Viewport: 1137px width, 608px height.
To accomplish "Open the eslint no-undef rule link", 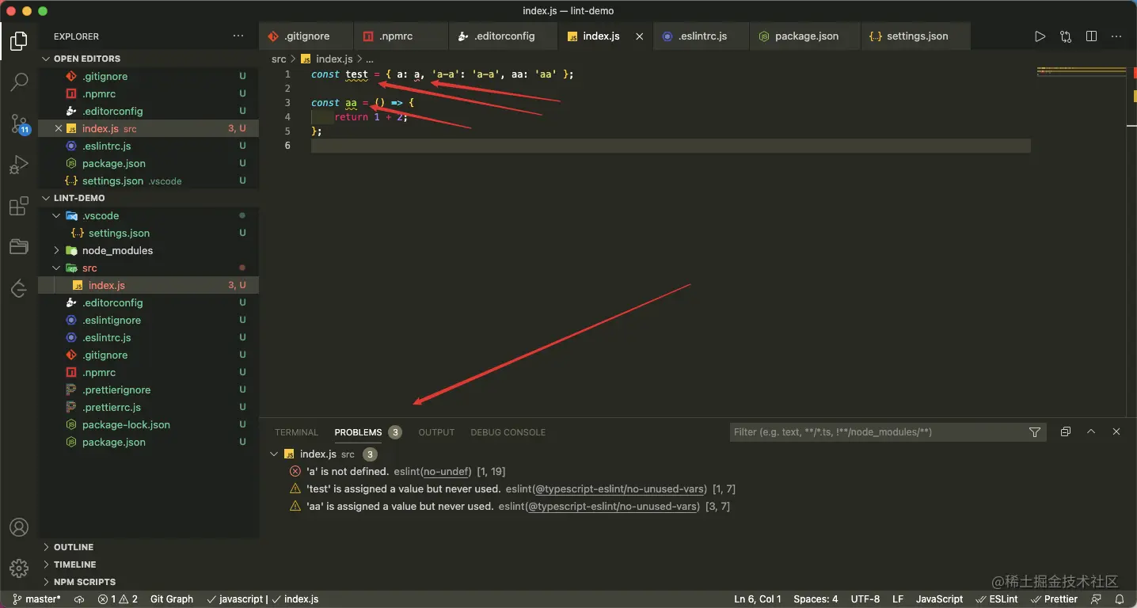I will [x=447, y=472].
